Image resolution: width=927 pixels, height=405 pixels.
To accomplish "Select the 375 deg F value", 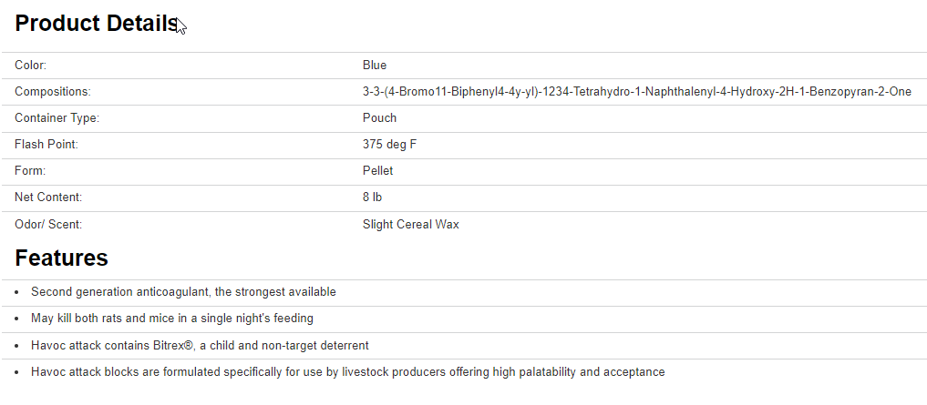I will point(390,145).
